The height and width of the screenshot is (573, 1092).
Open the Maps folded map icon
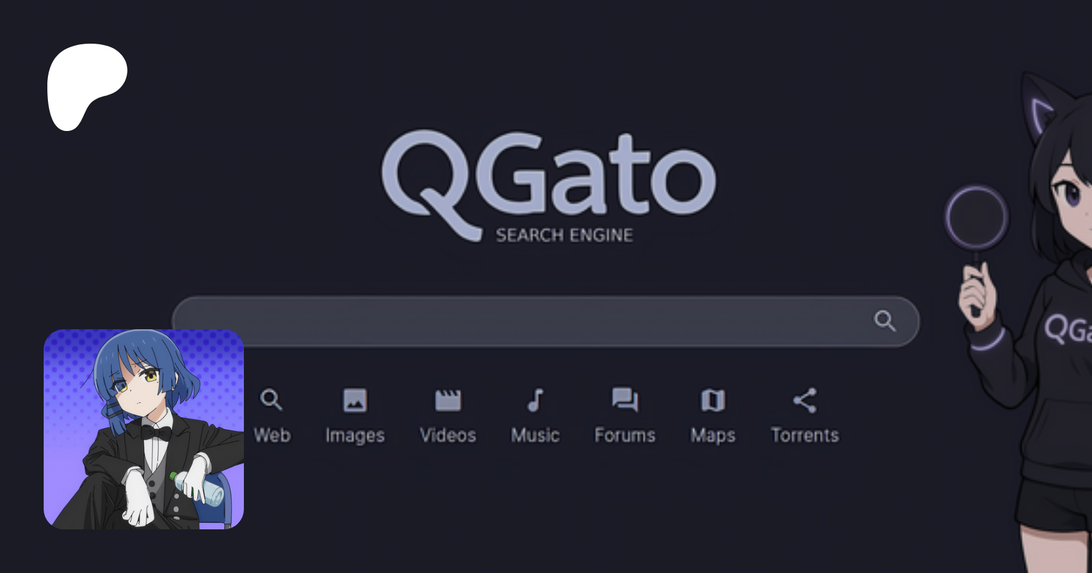click(x=713, y=400)
